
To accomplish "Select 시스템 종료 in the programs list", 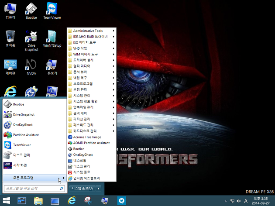I will click(x=92, y=172).
